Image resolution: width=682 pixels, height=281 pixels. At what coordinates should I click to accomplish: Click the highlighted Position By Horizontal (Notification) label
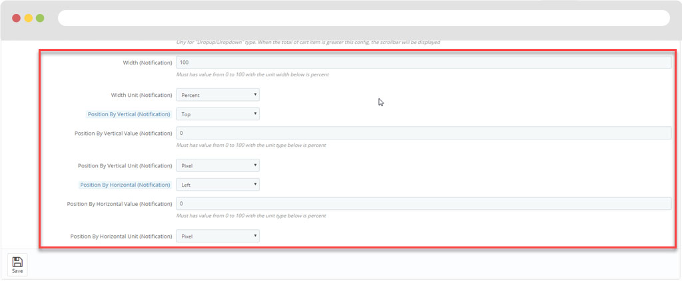click(125, 185)
